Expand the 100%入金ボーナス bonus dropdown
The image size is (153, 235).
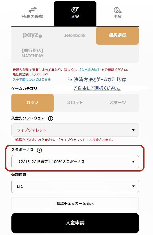pyautogui.click(x=75, y=161)
